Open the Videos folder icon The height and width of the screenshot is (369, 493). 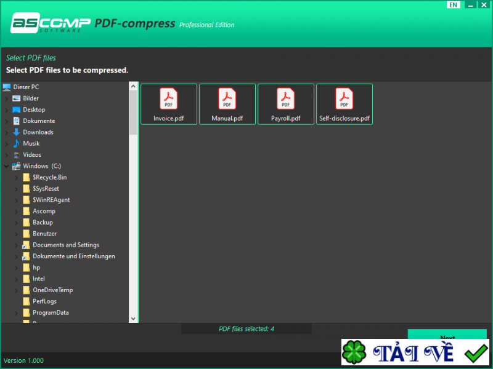17,154
